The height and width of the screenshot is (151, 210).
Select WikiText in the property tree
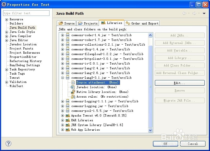pyautogui.click(x=16, y=86)
